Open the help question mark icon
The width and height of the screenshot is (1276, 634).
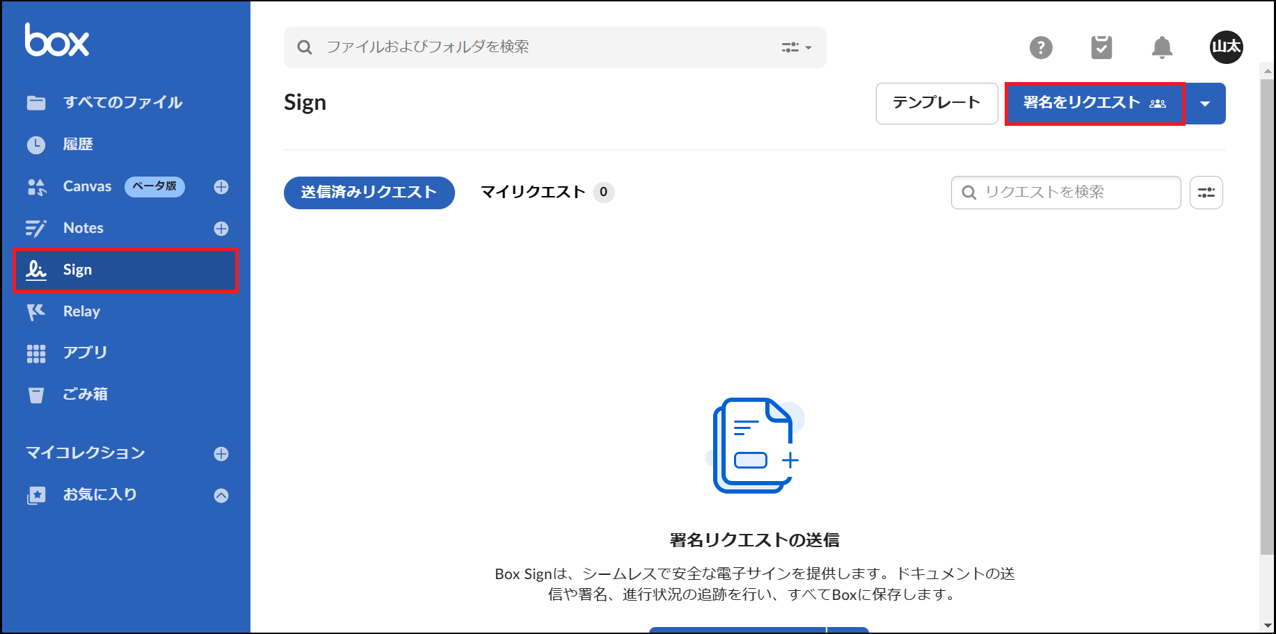[1041, 47]
